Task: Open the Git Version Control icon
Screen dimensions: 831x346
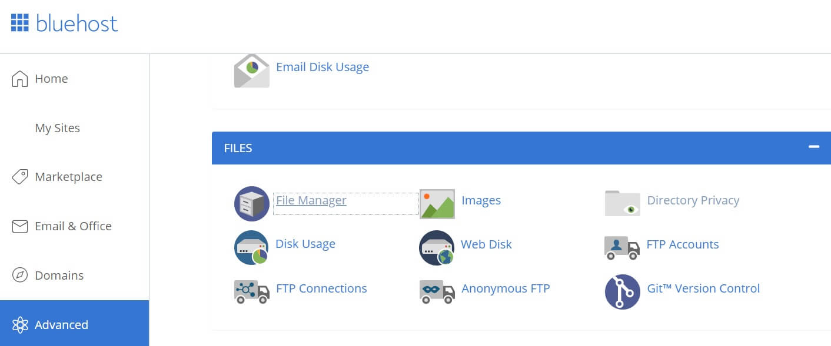Action: (623, 291)
